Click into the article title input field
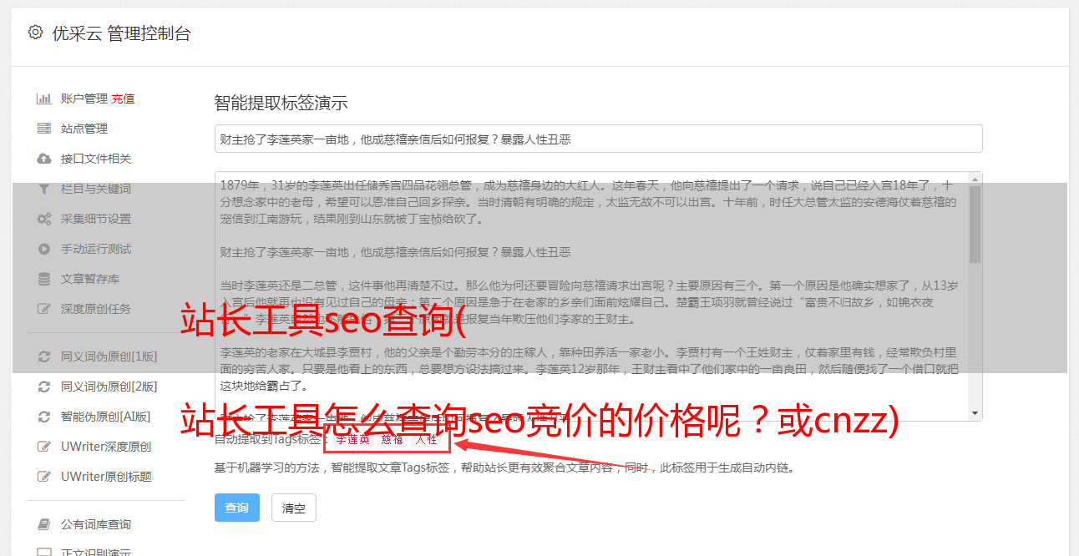The image size is (1079, 556). 598,139
